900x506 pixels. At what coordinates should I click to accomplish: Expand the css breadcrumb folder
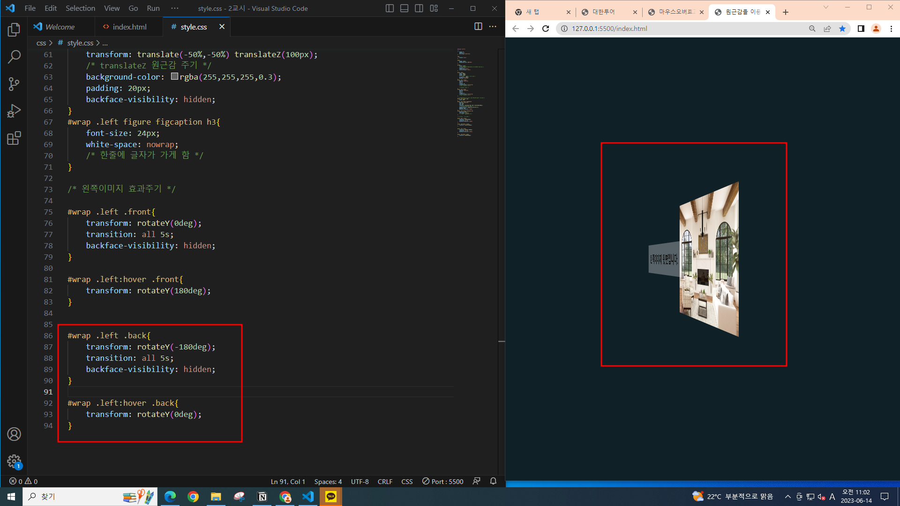(x=41, y=43)
